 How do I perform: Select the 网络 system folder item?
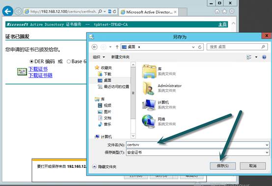(x=159, y=122)
